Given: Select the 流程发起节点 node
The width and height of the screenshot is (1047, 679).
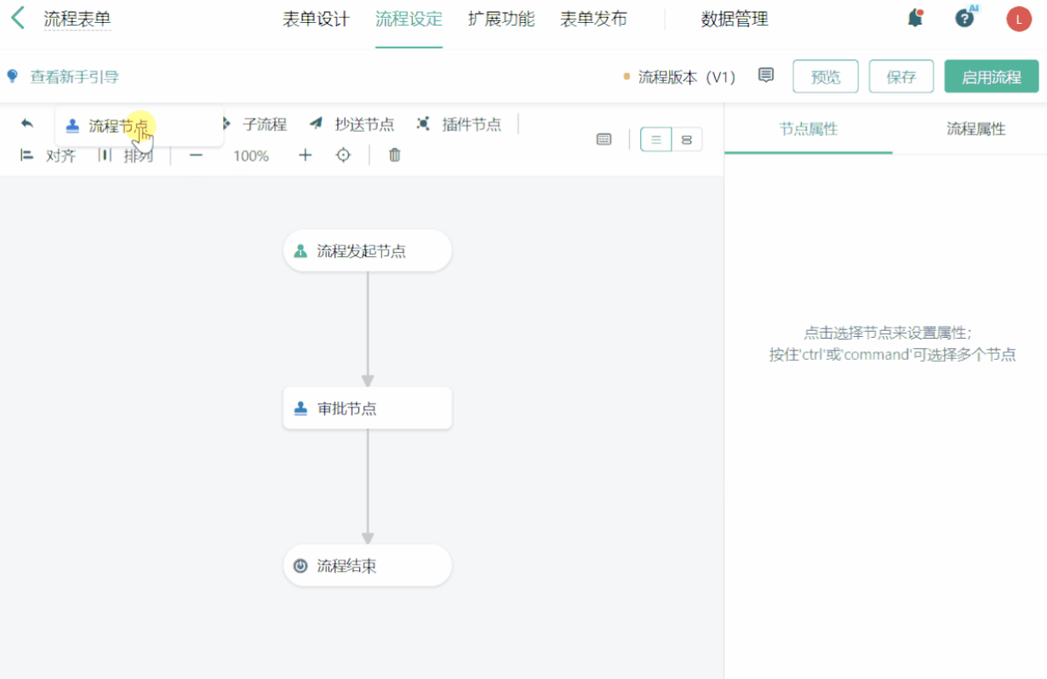Looking at the screenshot, I should pyautogui.click(x=367, y=250).
